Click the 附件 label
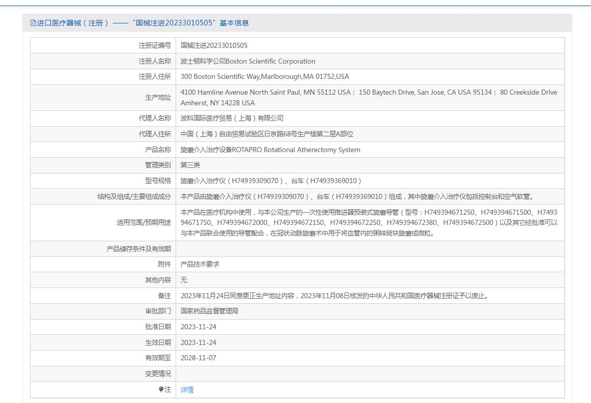The image size is (591, 403). [x=164, y=265]
